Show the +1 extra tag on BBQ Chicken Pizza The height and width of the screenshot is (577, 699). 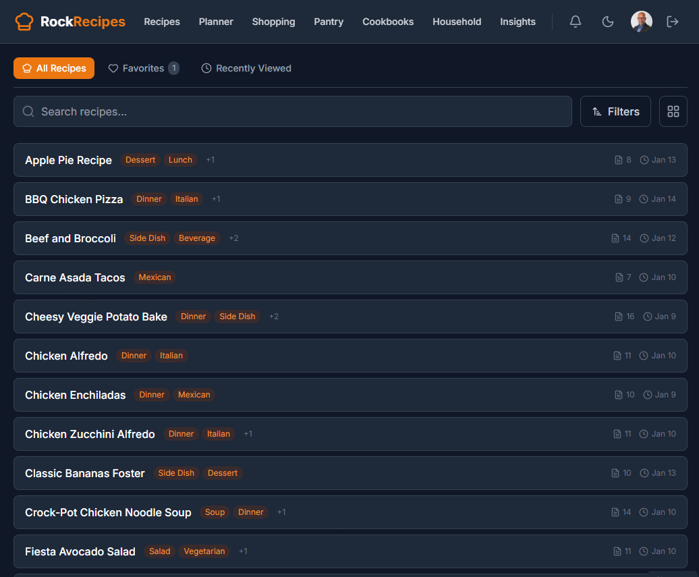(x=216, y=199)
